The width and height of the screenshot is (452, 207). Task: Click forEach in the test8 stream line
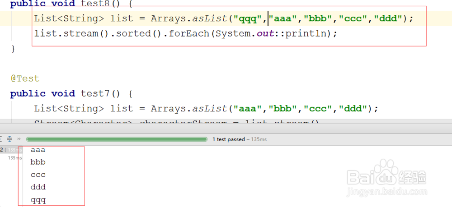tap(189, 34)
